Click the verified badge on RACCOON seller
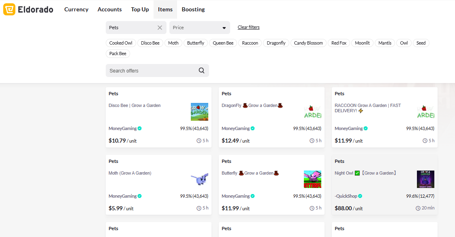Viewport: 455px width, 237px height. pyautogui.click(x=365, y=128)
